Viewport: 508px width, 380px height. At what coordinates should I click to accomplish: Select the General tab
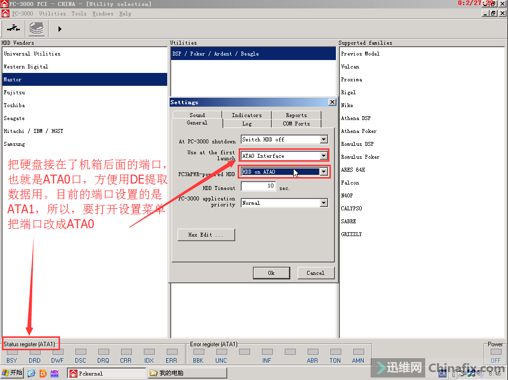[x=197, y=123]
